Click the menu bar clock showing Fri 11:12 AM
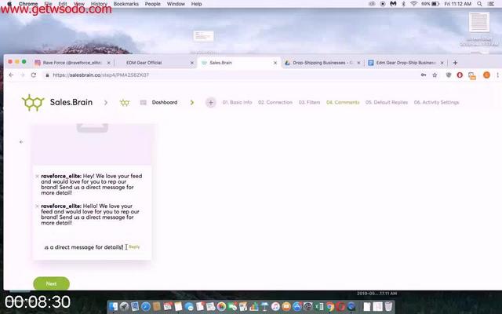Viewport: 502px width, 314px height. (x=458, y=4)
